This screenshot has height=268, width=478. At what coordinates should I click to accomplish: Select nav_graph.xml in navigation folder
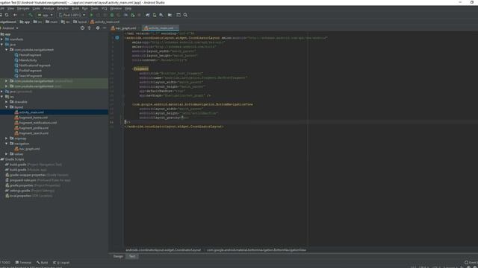point(29,149)
